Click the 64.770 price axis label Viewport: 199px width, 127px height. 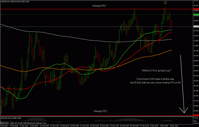pos(196,6)
